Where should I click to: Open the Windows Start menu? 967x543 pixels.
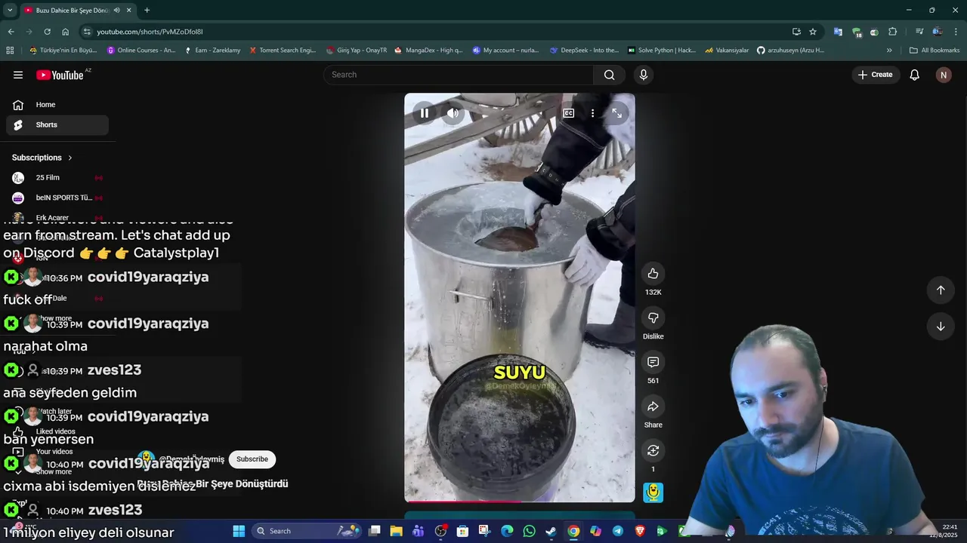tap(239, 531)
